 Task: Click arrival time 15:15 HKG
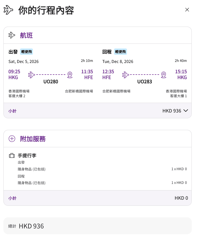click(181, 74)
